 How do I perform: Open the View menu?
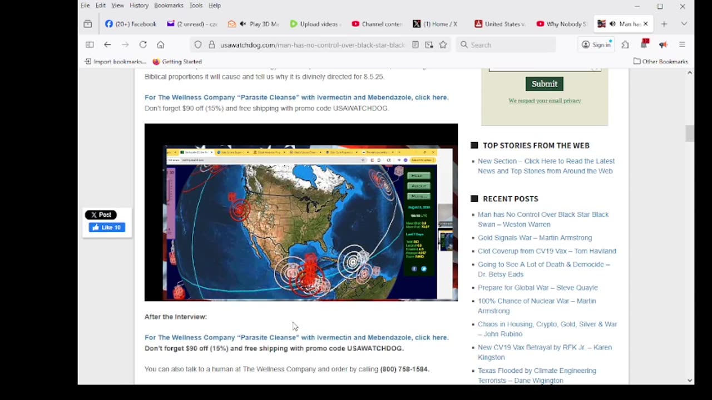pyautogui.click(x=117, y=6)
